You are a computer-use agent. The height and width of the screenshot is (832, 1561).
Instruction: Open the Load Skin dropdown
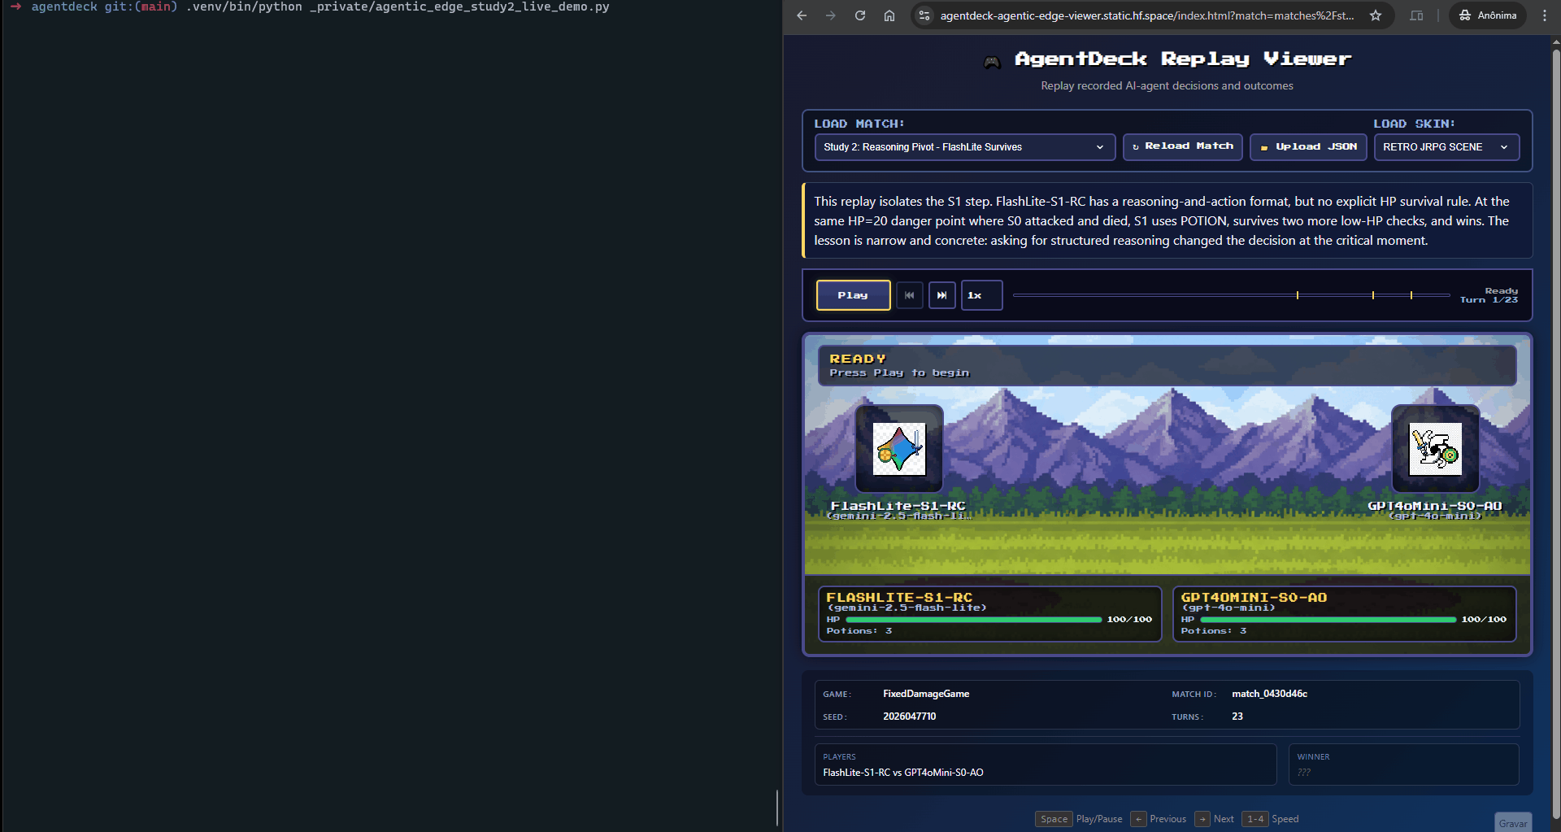(x=1446, y=147)
